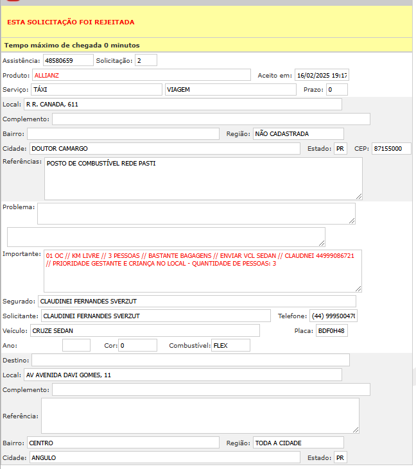The image size is (416, 469).
Task: Select the Placa field BDF0H48
Action: coord(331,330)
